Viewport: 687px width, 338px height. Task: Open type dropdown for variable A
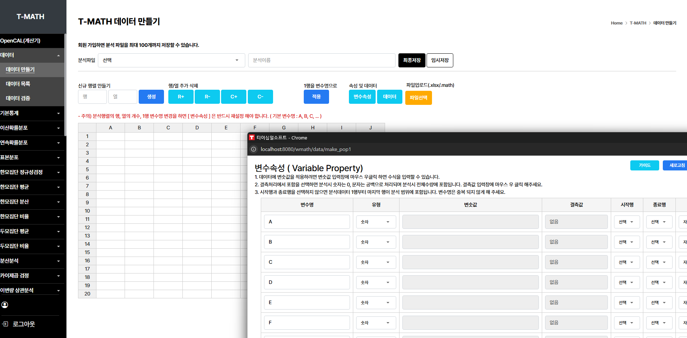376,222
